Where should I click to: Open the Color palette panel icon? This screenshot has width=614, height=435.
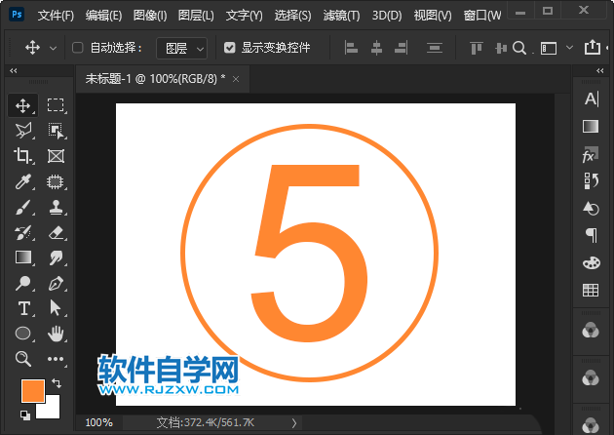[x=591, y=262]
